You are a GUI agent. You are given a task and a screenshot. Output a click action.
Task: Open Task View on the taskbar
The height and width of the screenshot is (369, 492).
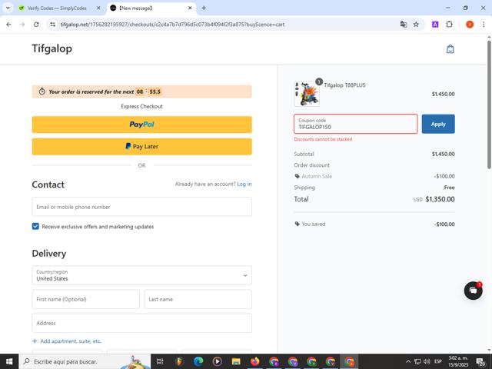[160, 361]
